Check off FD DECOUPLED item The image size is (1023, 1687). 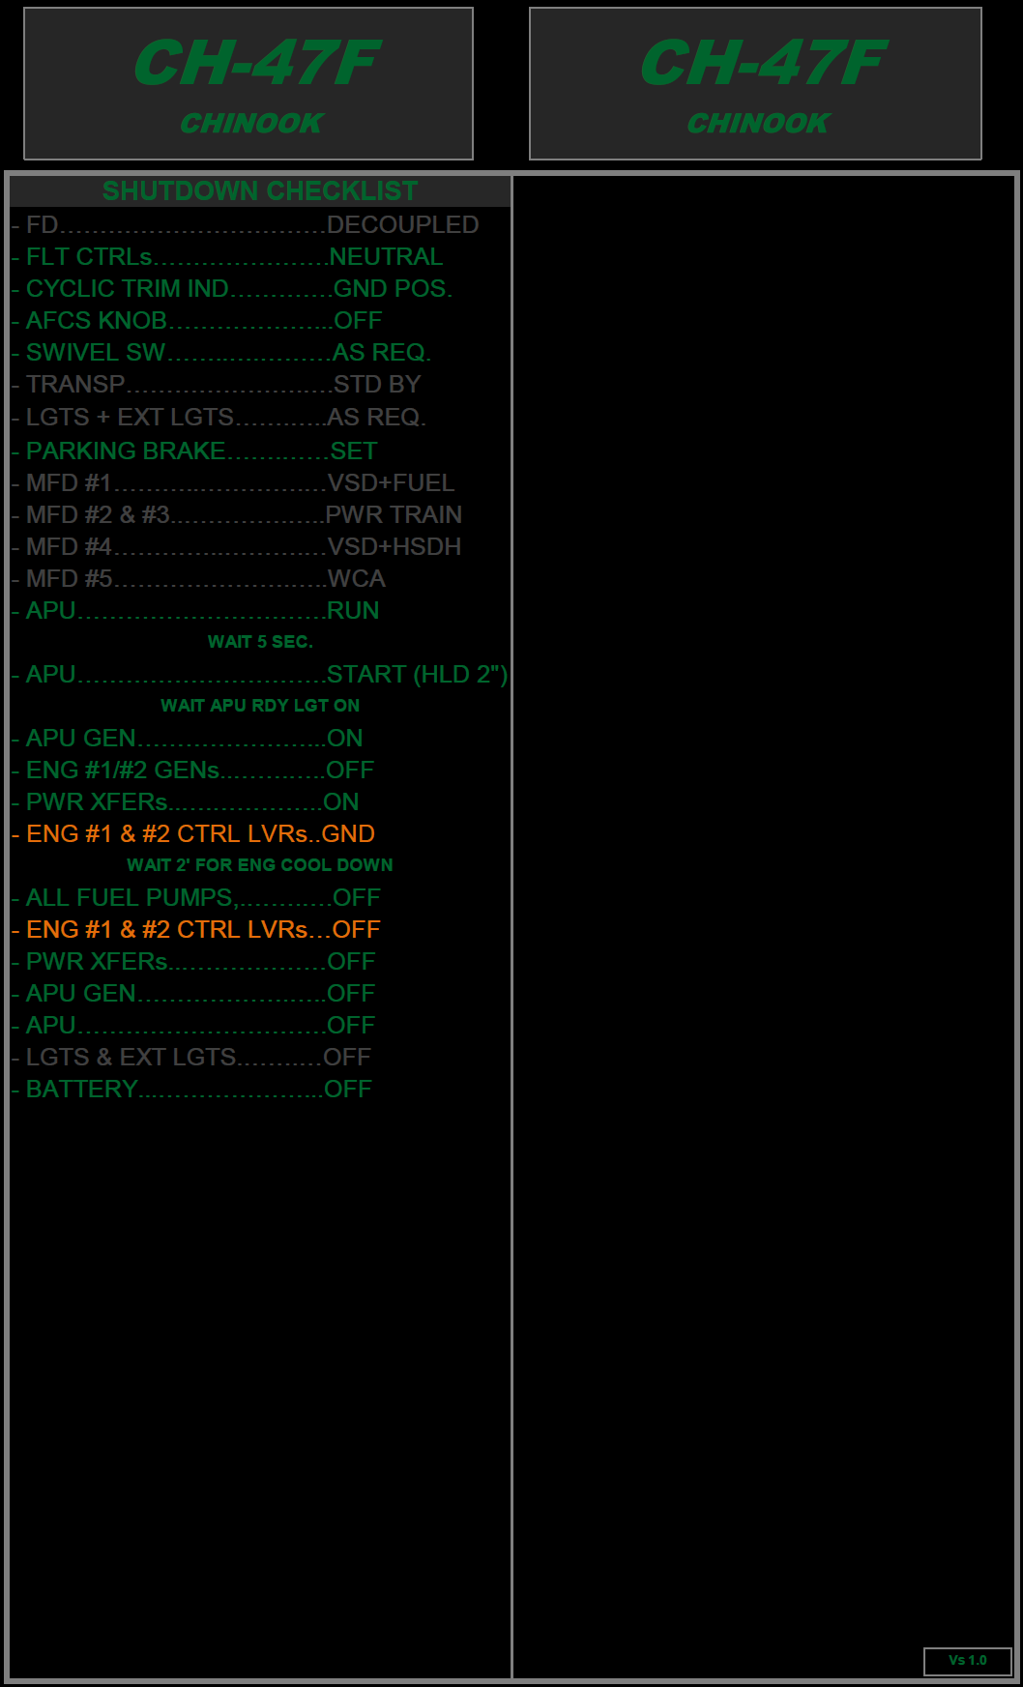tap(246, 224)
